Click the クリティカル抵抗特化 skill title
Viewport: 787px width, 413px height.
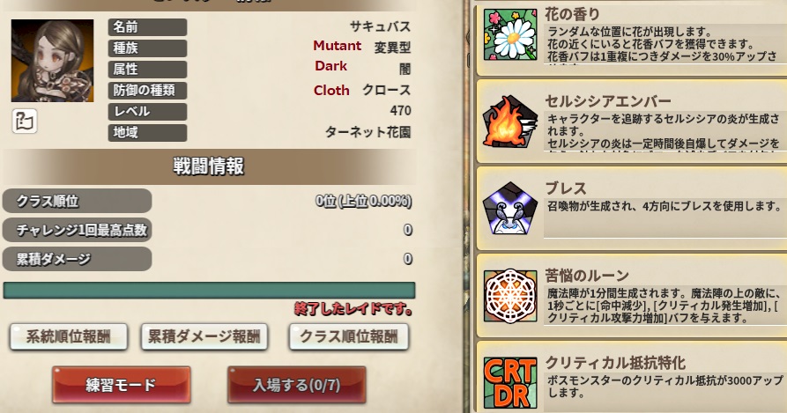[615, 363]
